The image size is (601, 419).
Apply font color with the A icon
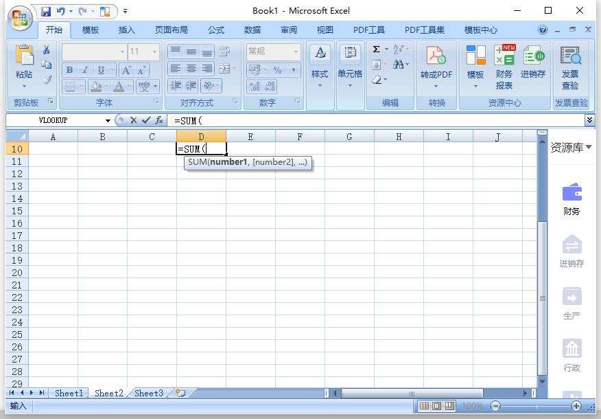coord(119,87)
